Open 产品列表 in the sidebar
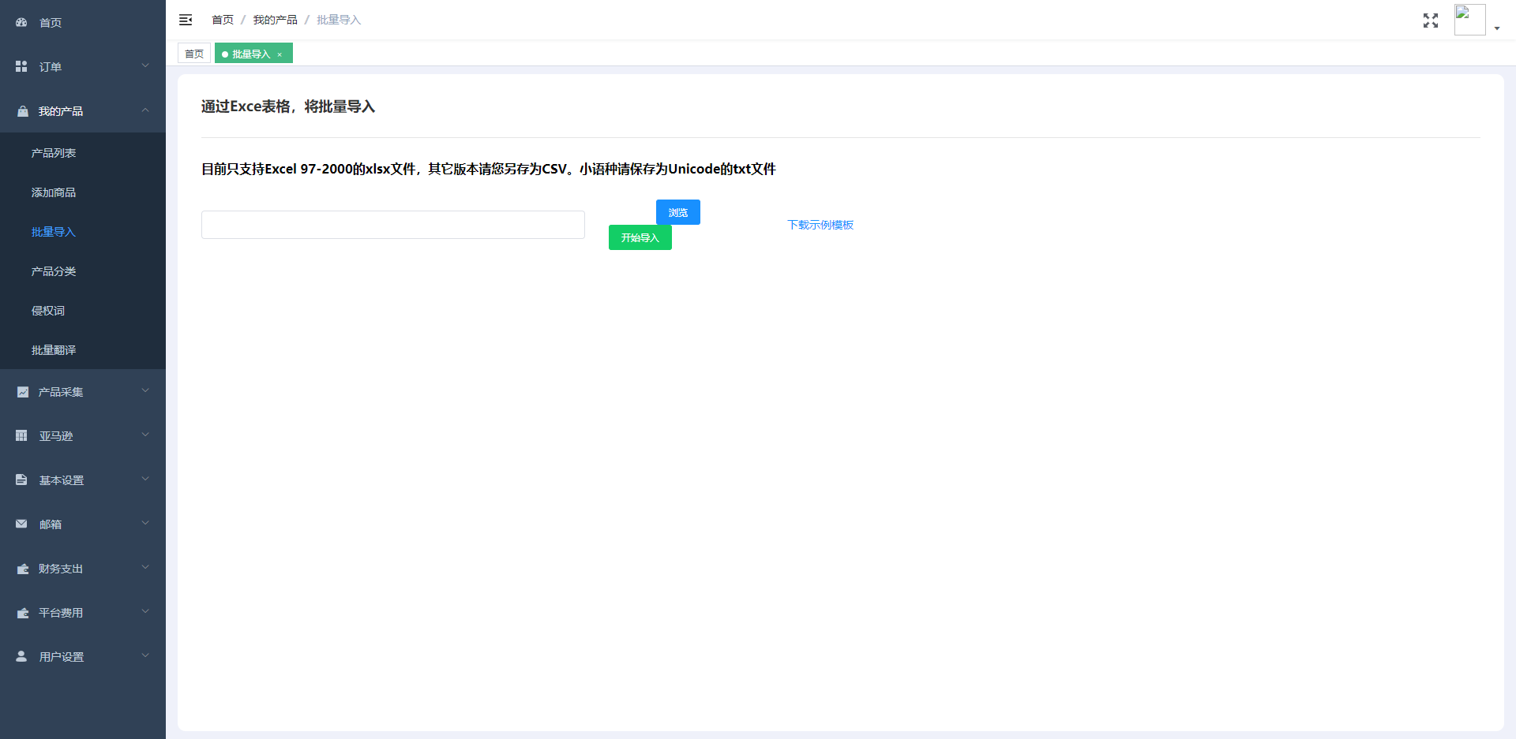 coord(54,153)
